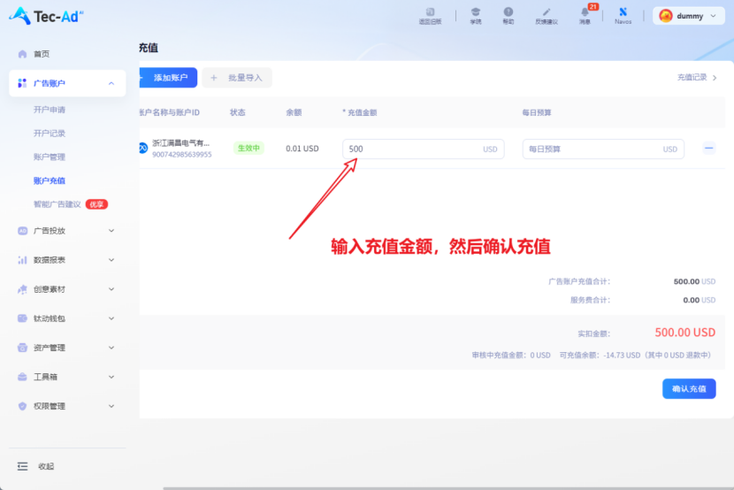Open the 消息 notification bell
Viewport: 734px width, 490px height.
585,12
